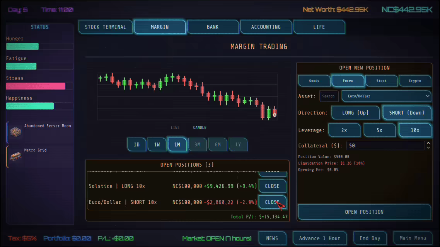Decrease collateral with the down arrow
Image resolution: width=440 pixels, height=247 pixels.
(428, 147)
